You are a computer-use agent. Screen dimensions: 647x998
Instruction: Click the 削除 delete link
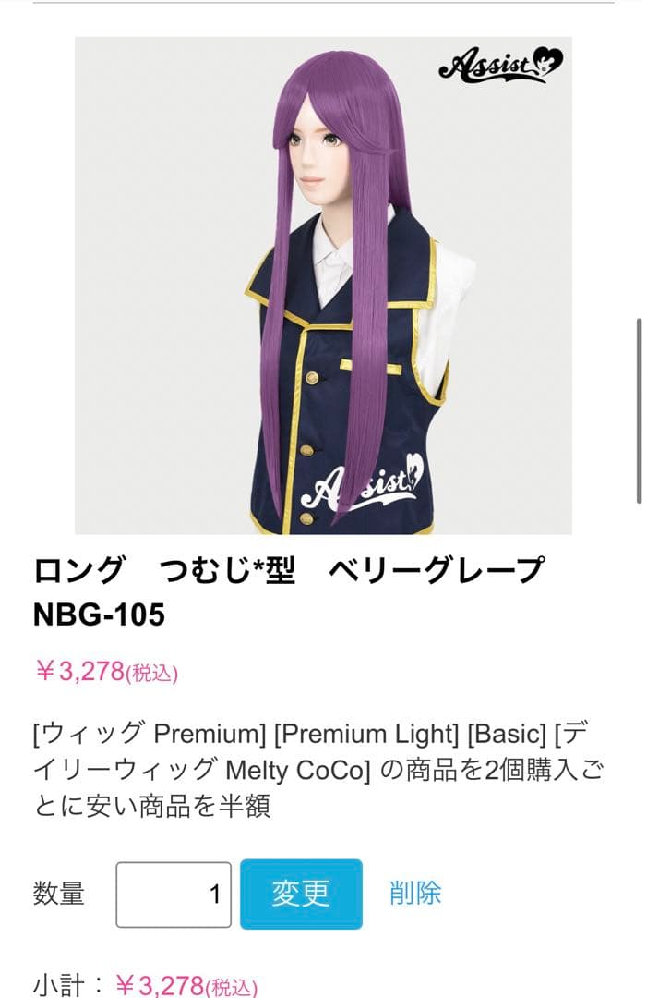click(415, 893)
